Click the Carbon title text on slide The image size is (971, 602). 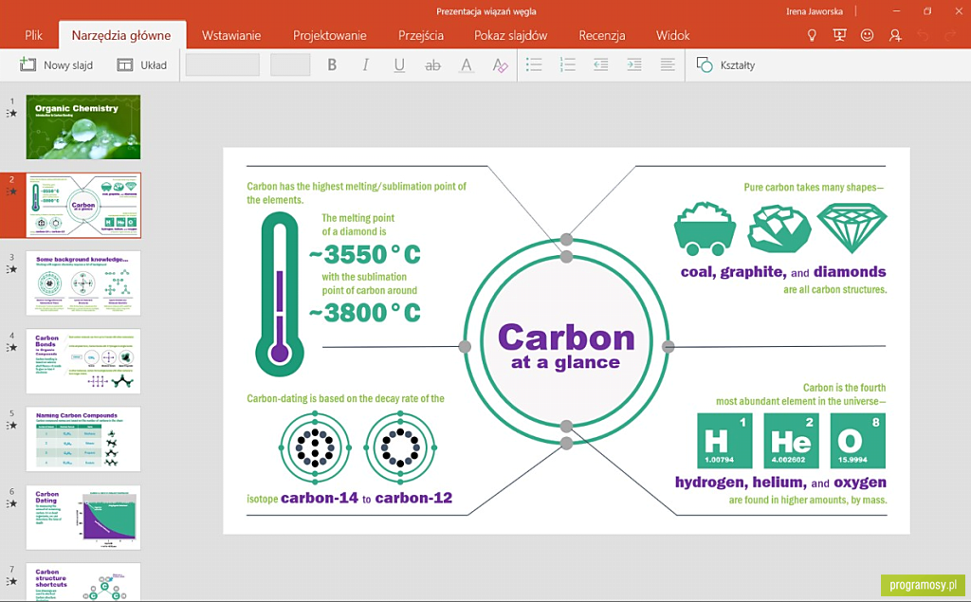point(567,337)
